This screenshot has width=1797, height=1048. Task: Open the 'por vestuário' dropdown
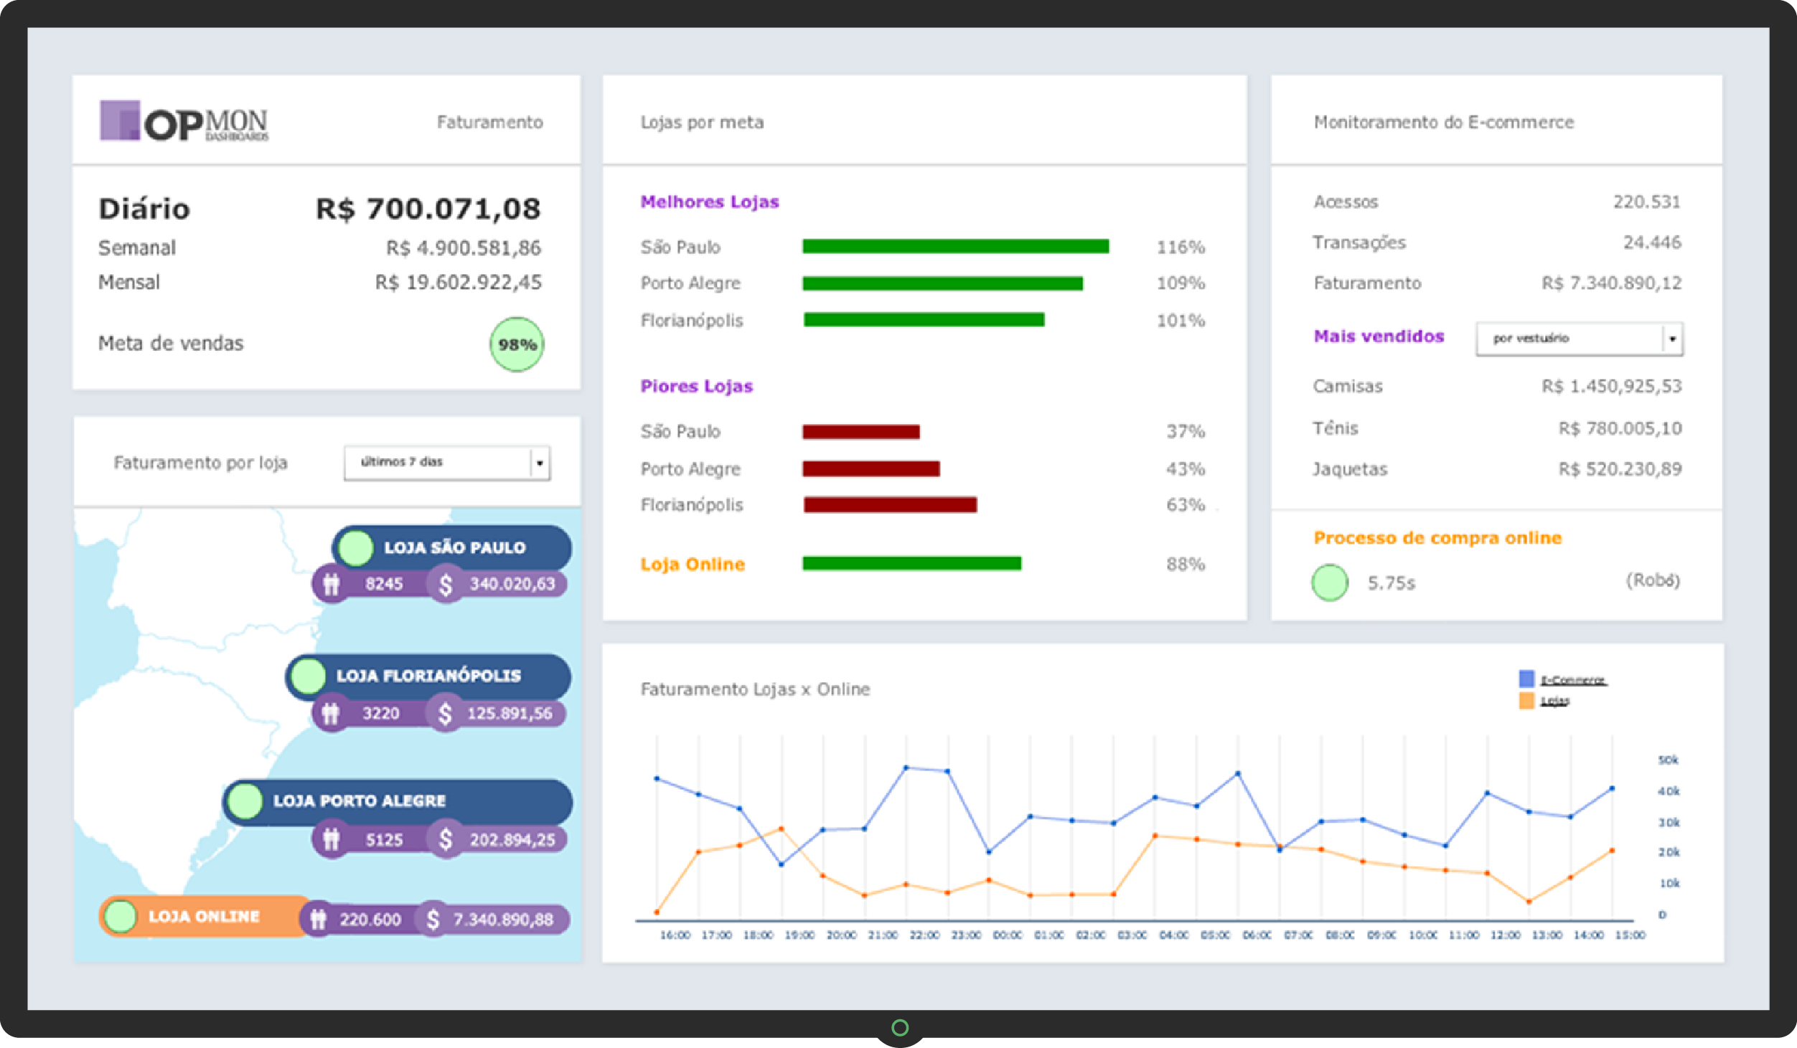tap(1580, 339)
